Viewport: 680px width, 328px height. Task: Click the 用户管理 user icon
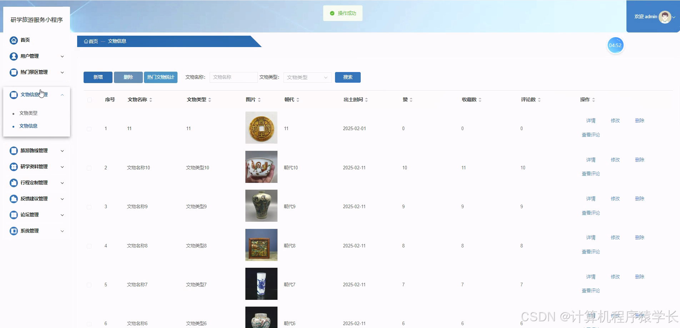(14, 56)
